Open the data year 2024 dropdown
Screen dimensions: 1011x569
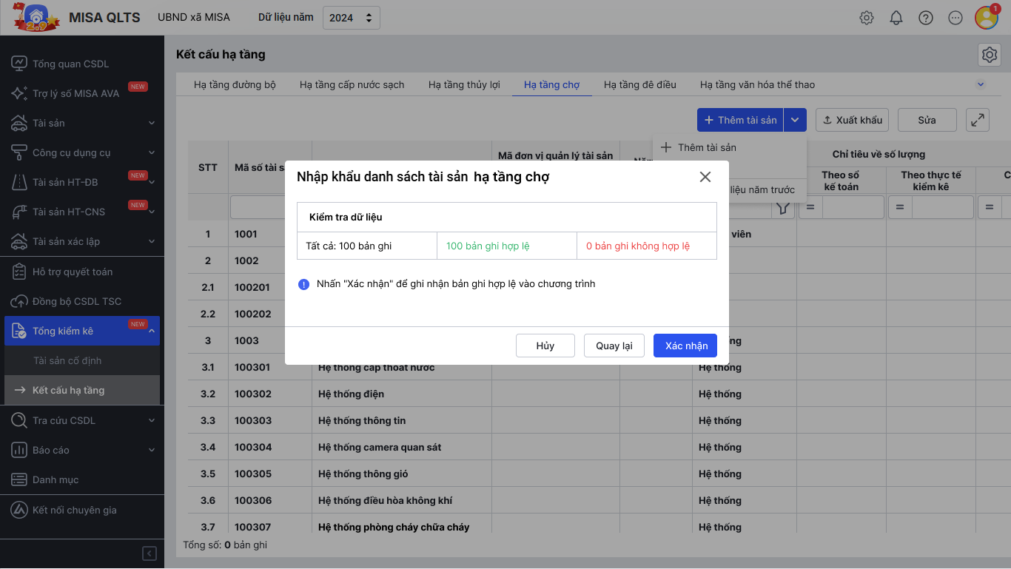click(352, 18)
